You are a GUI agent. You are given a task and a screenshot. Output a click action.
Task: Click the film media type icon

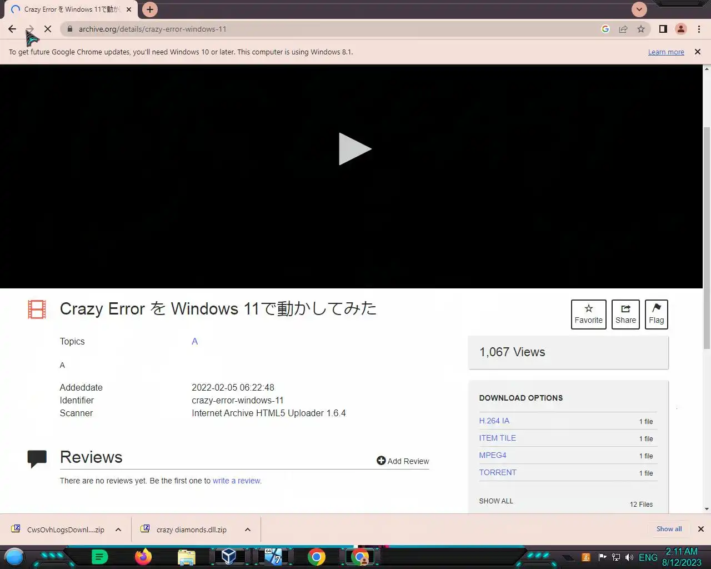[37, 310]
